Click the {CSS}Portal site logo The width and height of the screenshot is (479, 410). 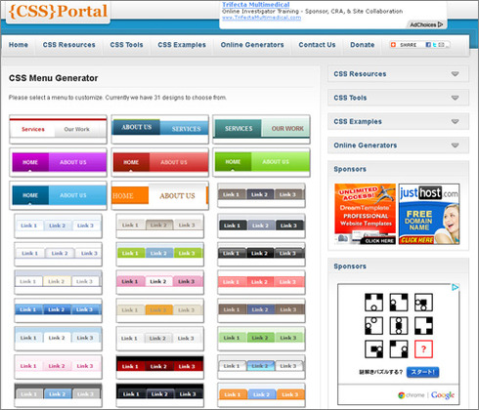point(58,12)
